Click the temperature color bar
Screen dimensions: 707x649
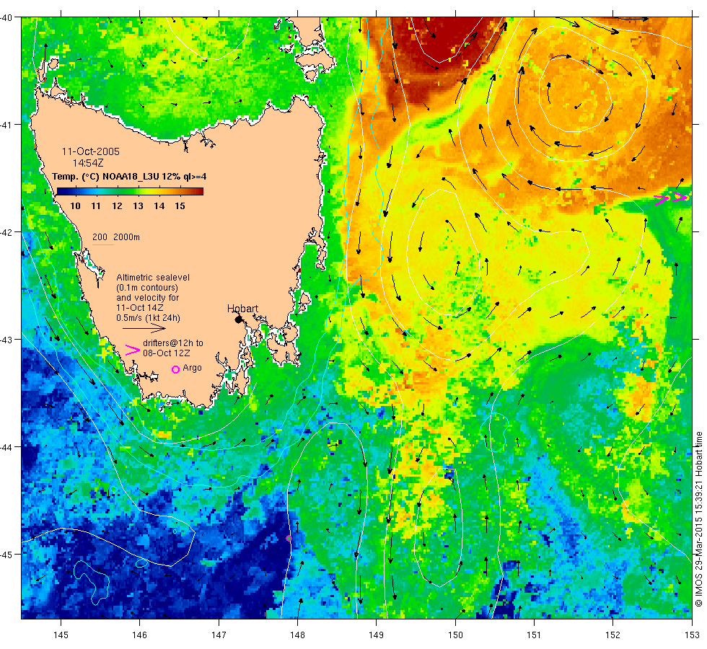pyautogui.click(x=130, y=191)
